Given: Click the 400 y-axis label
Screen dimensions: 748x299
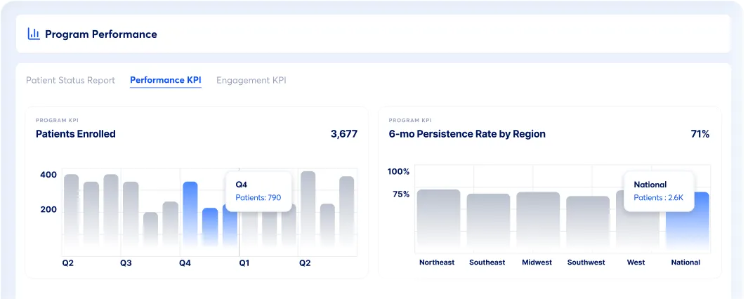Looking at the screenshot, I should coord(48,175).
